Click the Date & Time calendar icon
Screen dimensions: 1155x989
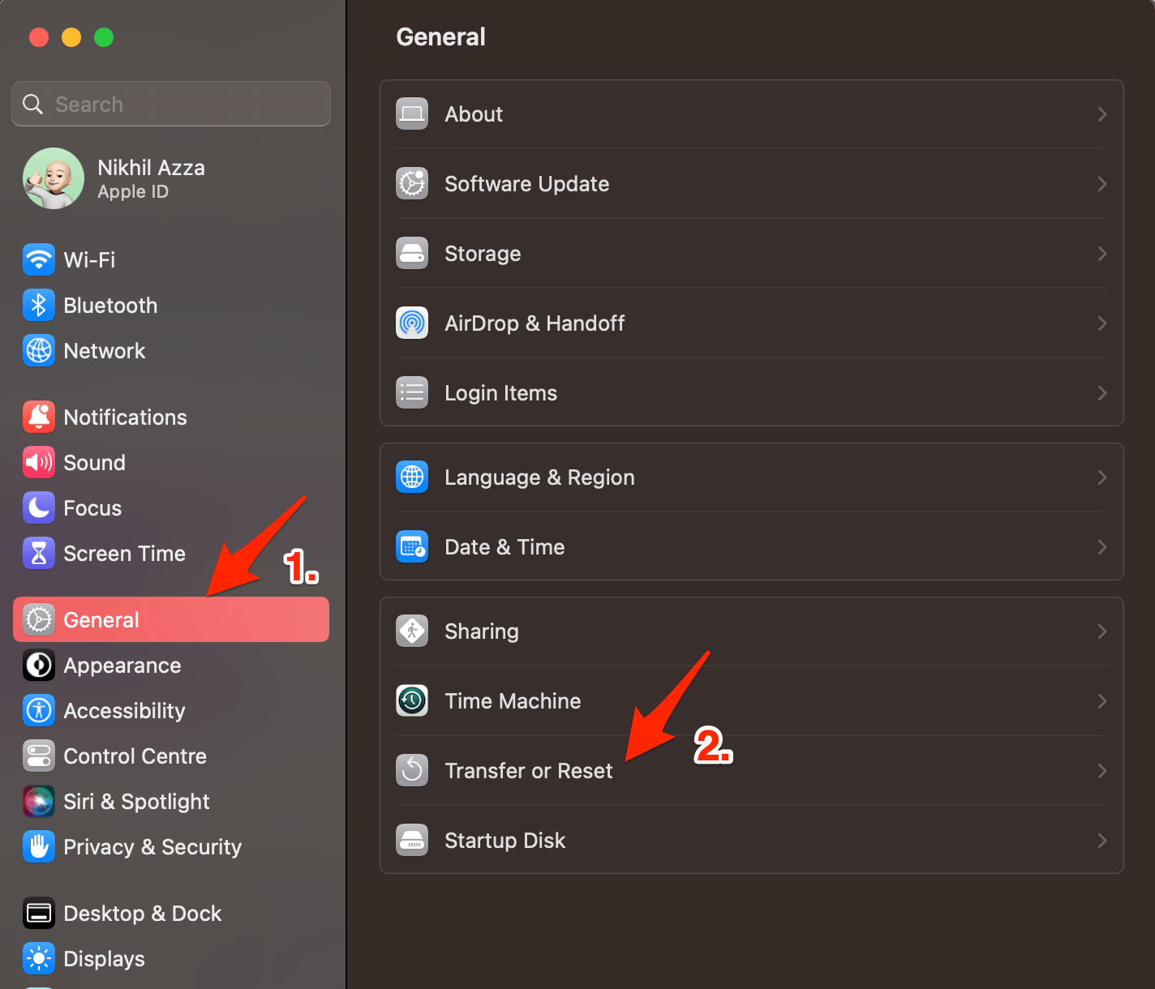point(412,547)
